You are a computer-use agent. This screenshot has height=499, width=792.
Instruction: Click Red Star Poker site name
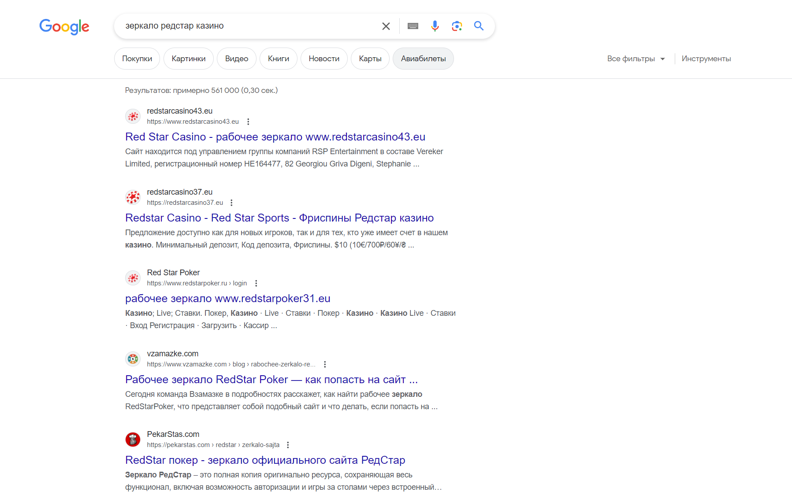click(x=173, y=273)
